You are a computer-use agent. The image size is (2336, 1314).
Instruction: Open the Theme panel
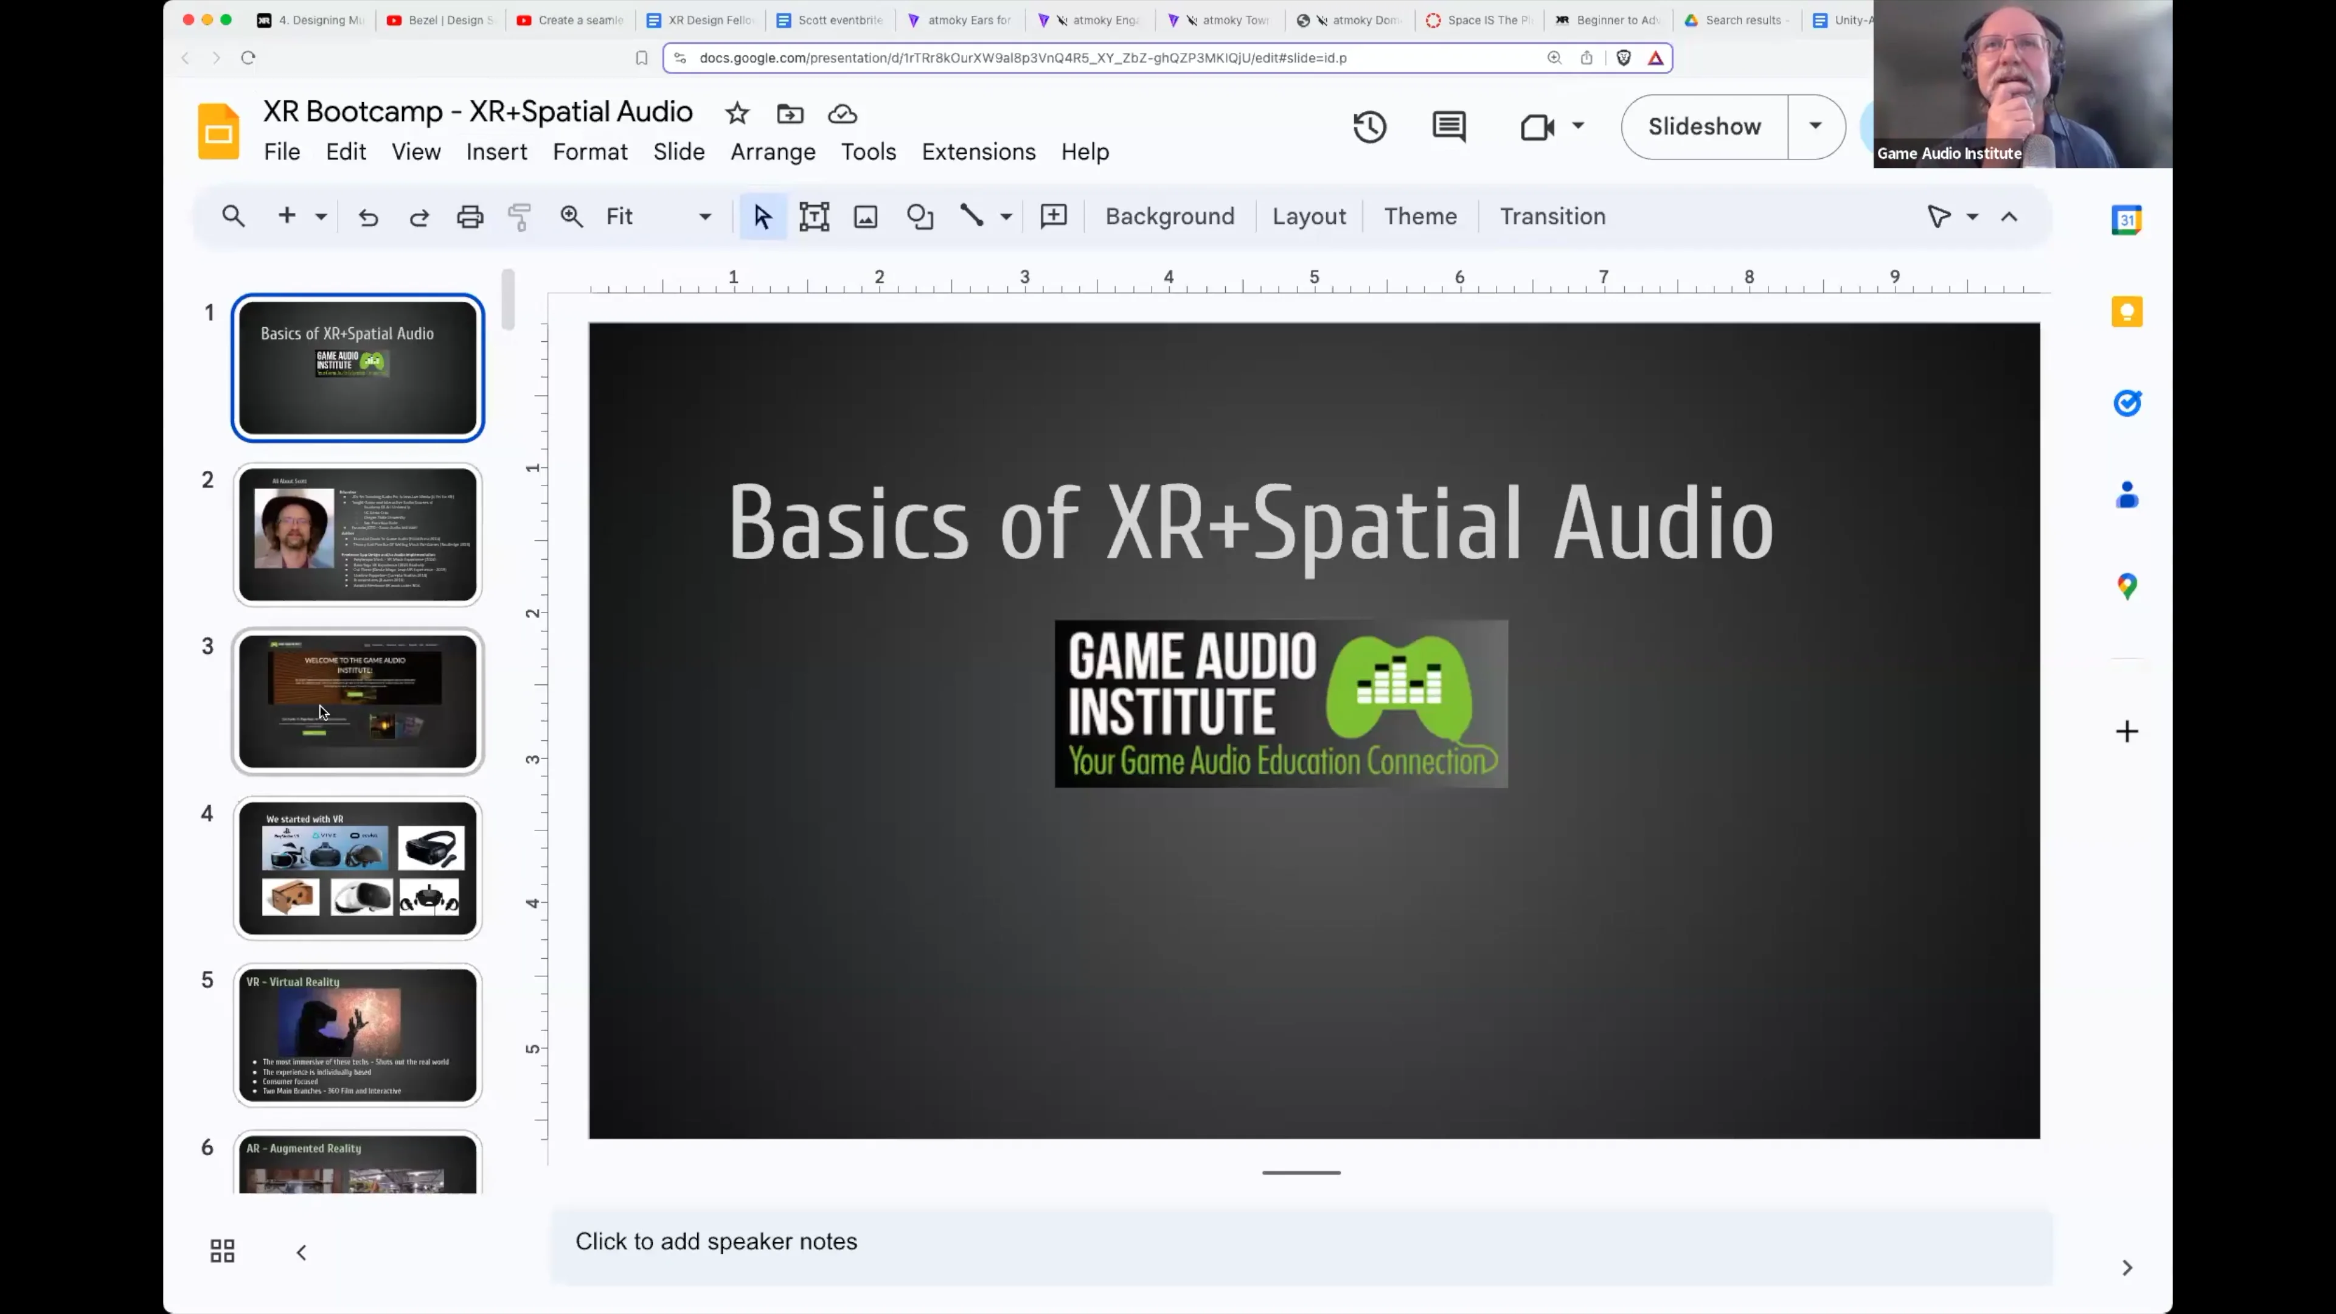[1419, 216]
